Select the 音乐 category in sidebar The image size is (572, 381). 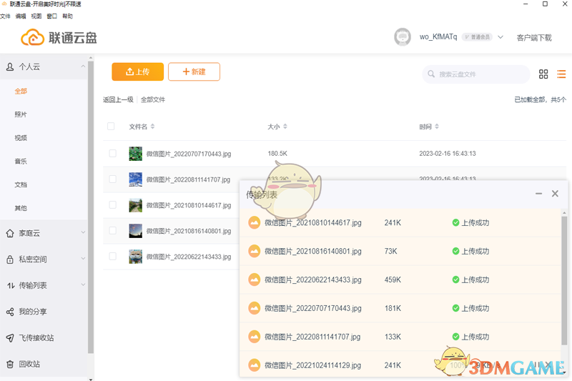click(21, 161)
